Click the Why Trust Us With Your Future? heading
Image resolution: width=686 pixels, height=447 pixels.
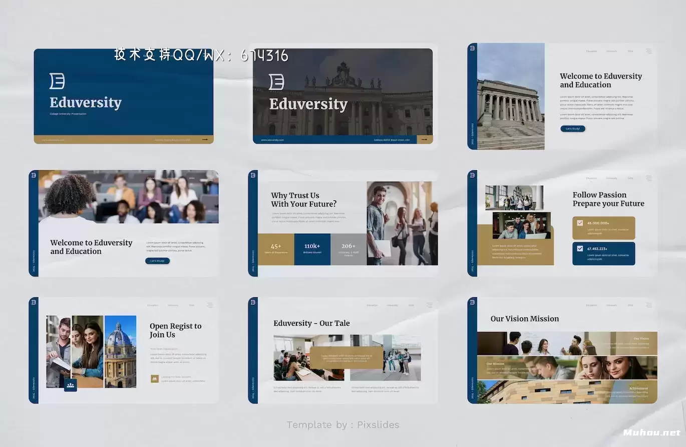click(x=304, y=200)
